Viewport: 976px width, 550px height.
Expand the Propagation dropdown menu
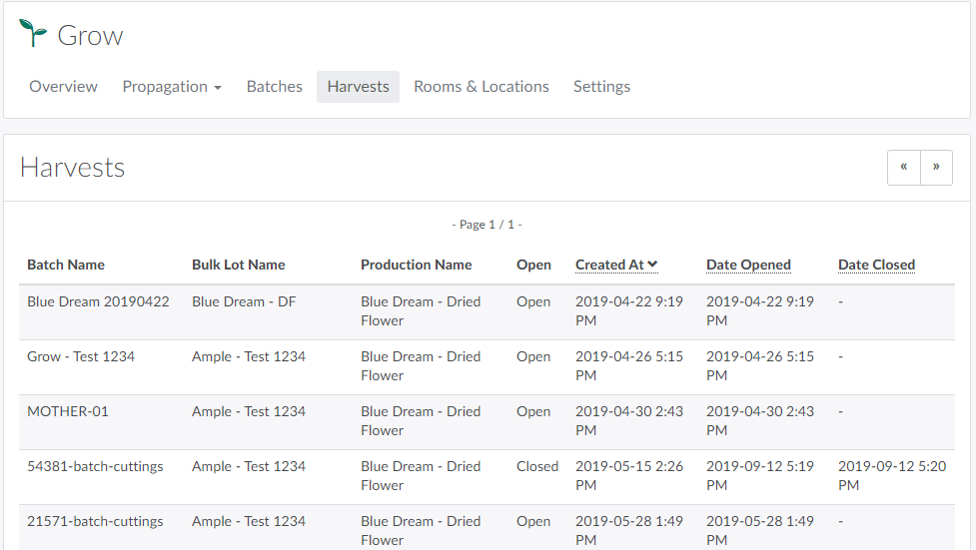(172, 87)
